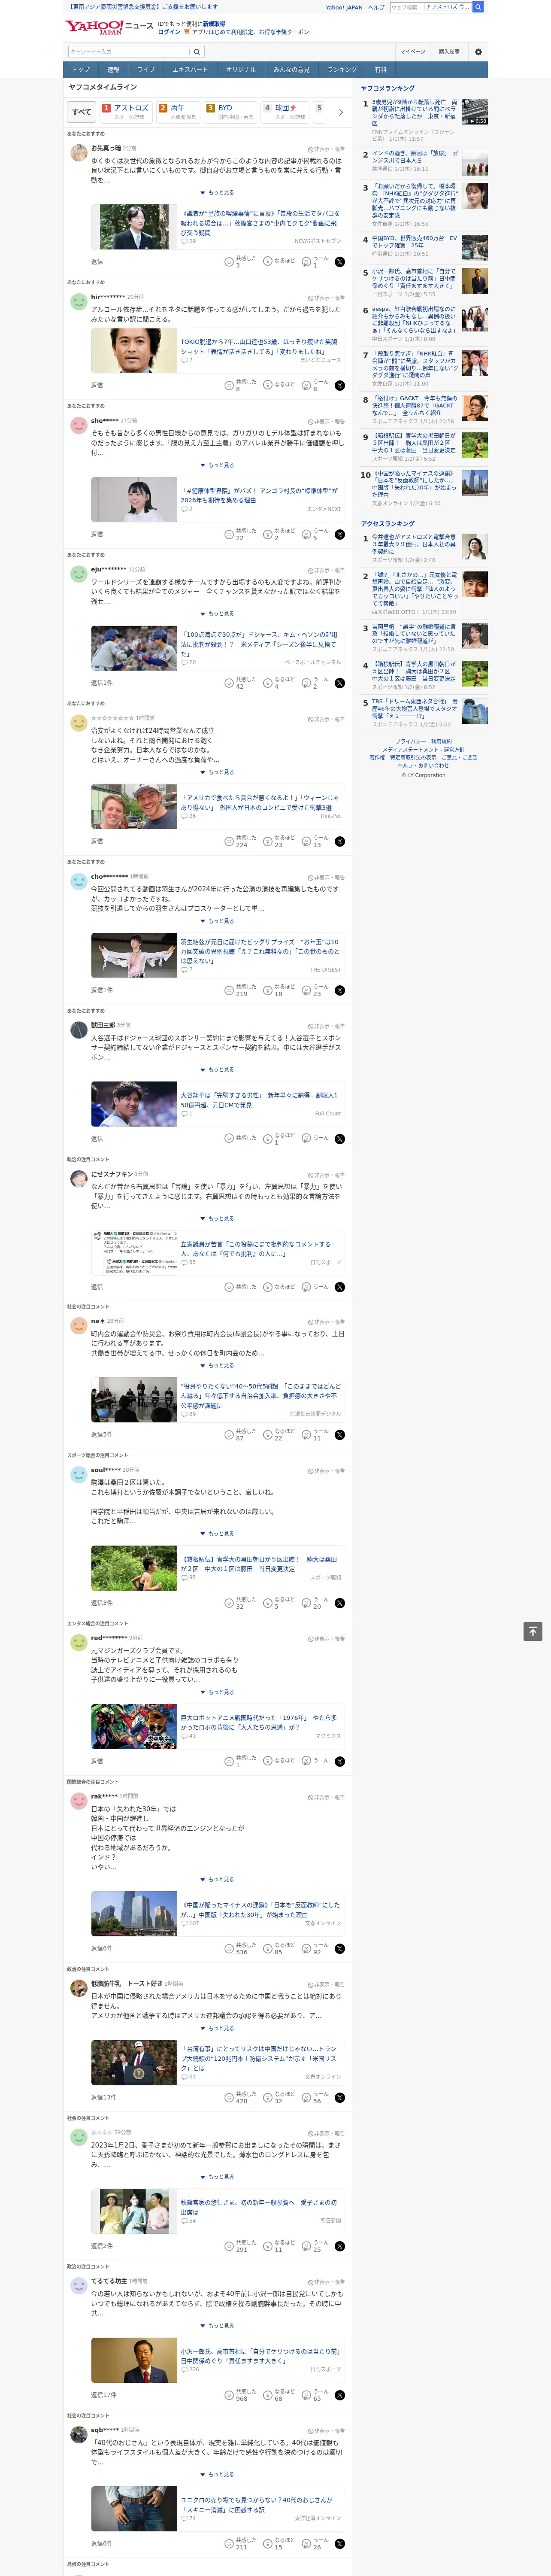The image size is (551, 2576).
Task: Click the keyword search magnifier icon
Action: [197, 52]
